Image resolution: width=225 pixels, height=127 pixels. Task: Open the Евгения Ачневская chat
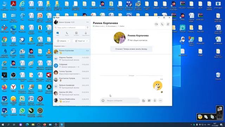click(x=72, y=86)
